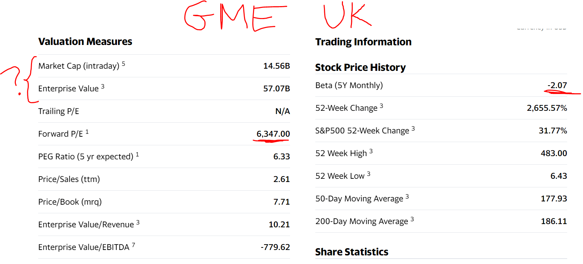
Task: Click the Enterprise Value label
Action: click(68, 88)
